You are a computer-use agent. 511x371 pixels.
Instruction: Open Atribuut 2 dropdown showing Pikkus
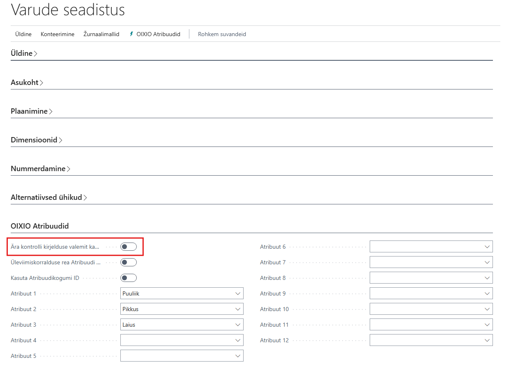pos(182,309)
